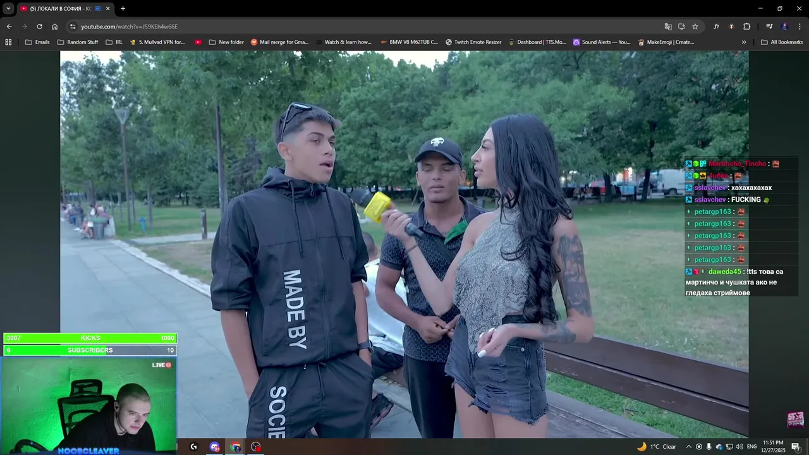
Task: Open the OneDrive cloud tray icon
Action: (719, 447)
